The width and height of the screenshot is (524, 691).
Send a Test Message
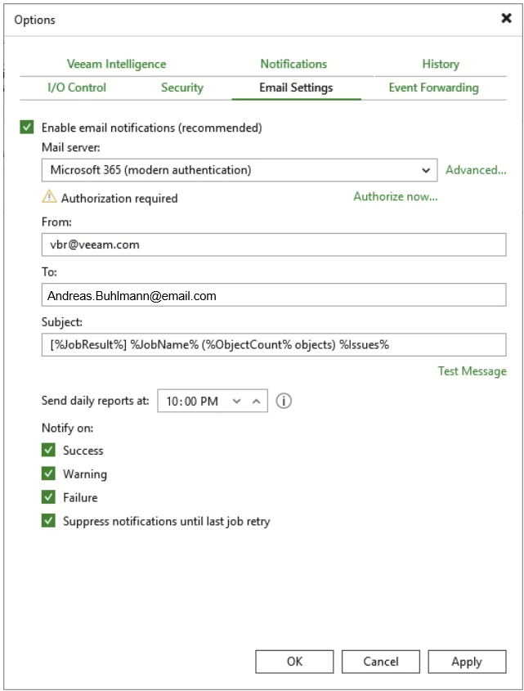click(x=472, y=371)
